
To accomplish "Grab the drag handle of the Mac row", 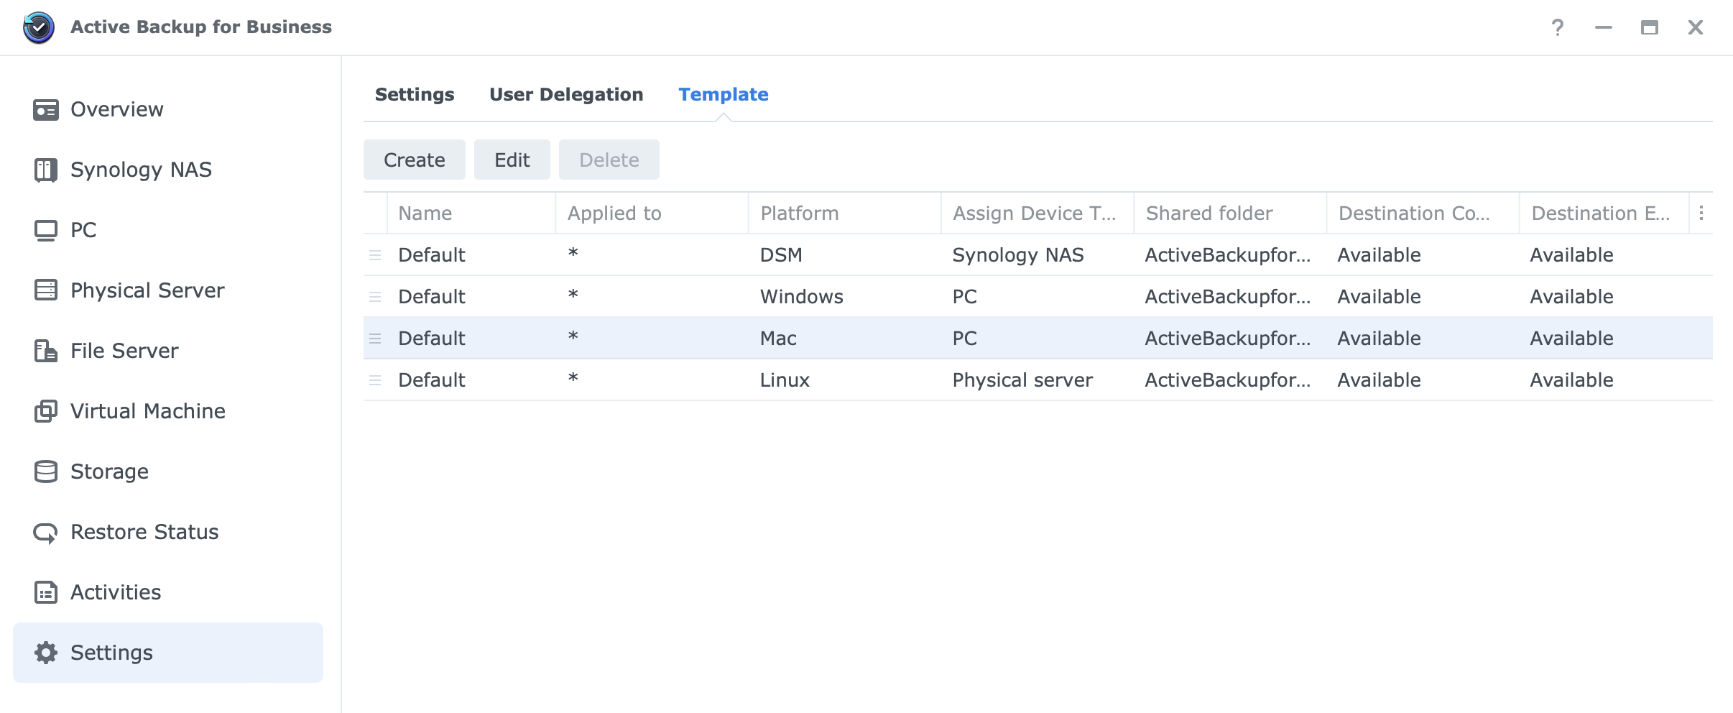I will point(375,339).
